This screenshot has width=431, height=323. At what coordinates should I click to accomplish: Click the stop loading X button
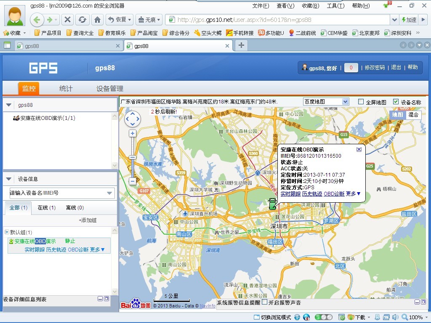coord(68,20)
